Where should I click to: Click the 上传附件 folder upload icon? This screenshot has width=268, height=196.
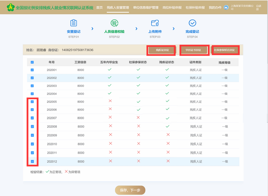click(155, 23)
